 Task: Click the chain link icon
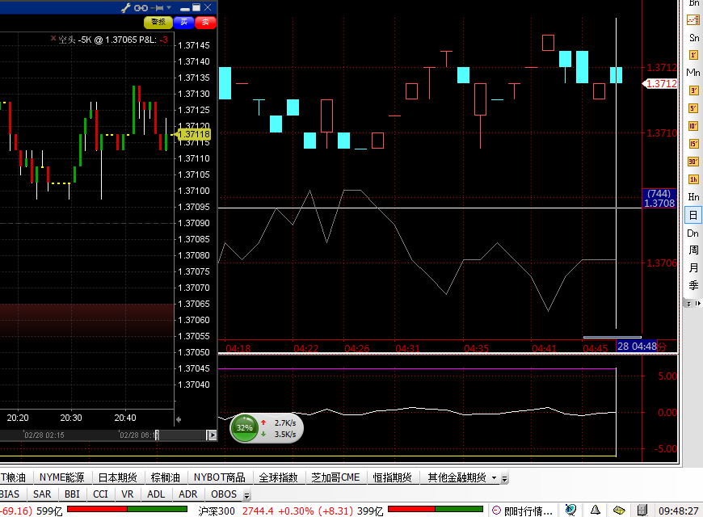pos(141,7)
